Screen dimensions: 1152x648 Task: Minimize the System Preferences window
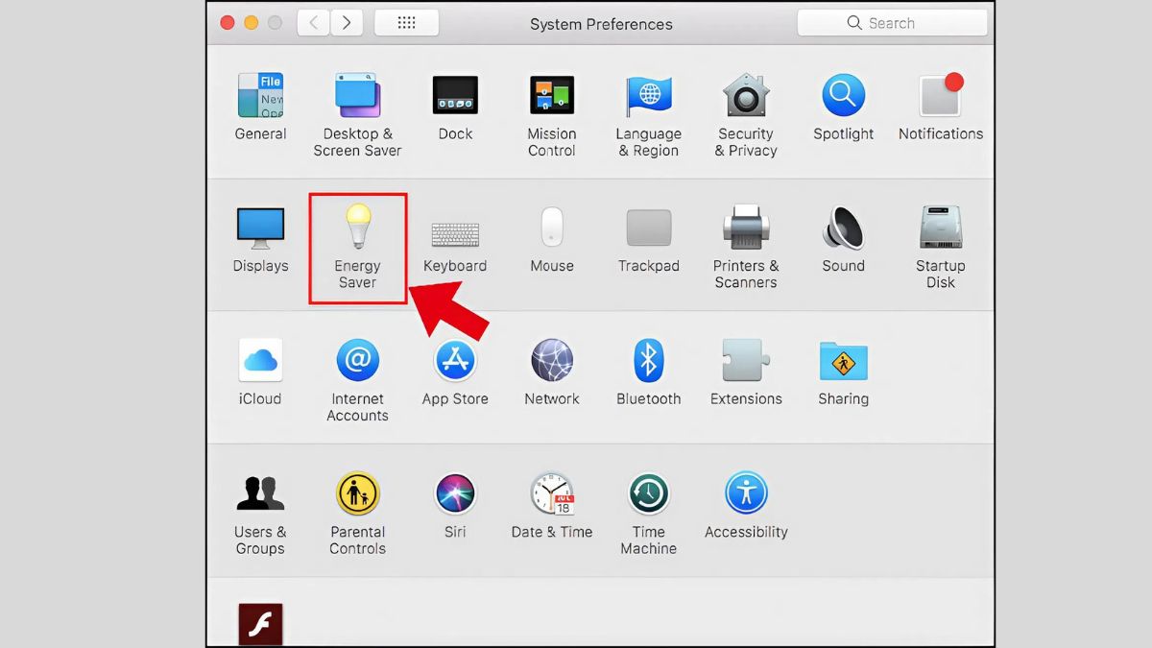[x=252, y=22]
